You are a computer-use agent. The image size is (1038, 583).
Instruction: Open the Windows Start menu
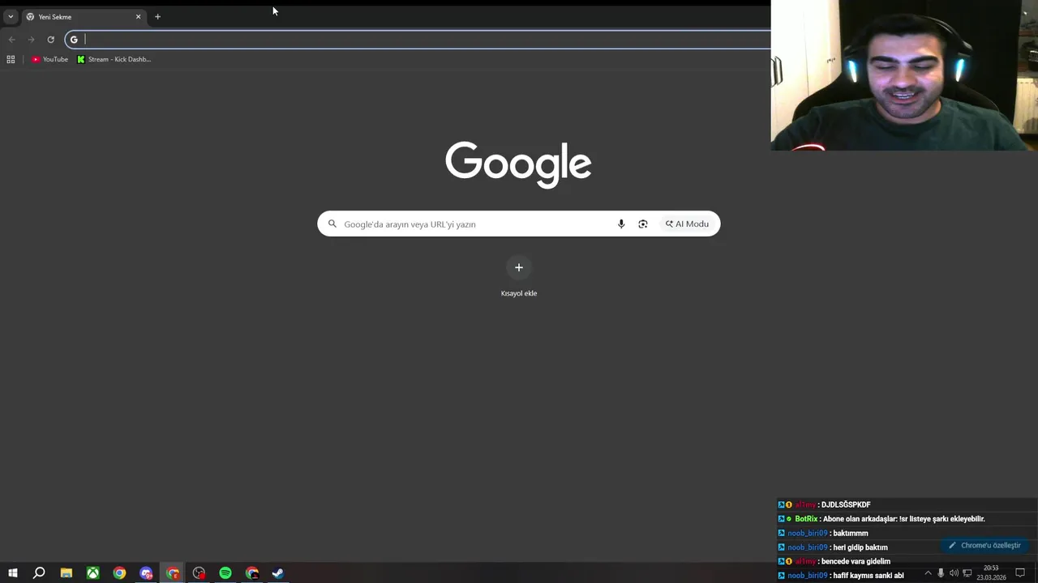[12, 573]
